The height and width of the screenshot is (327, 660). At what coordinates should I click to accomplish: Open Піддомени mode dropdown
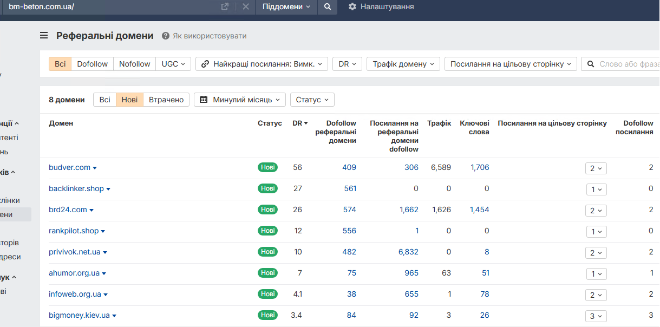click(x=286, y=6)
